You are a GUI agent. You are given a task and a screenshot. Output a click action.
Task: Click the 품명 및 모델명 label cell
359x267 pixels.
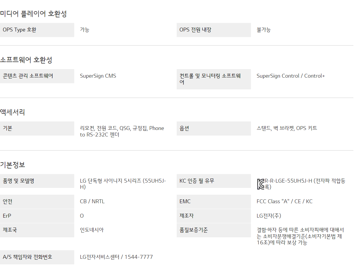click(x=37, y=181)
